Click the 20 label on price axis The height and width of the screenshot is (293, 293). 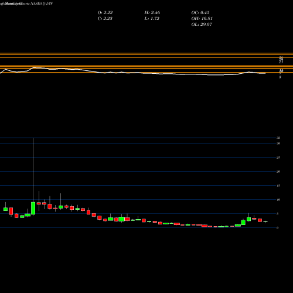[x=278, y=172]
